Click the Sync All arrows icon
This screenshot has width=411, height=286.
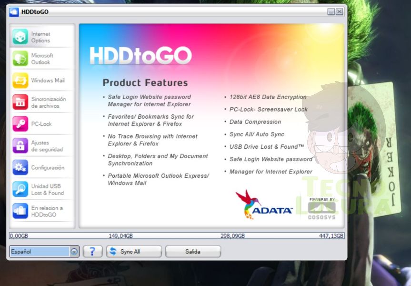[113, 251]
